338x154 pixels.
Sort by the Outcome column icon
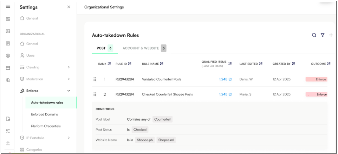329,64
